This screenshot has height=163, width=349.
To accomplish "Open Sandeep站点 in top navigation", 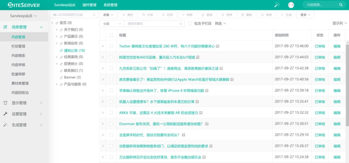I will pyautogui.click(x=65, y=5).
